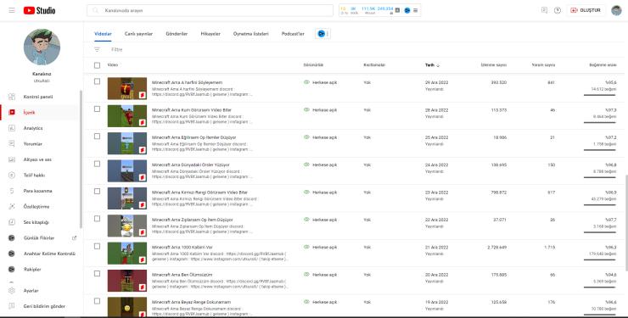Open video title Minecraft Ama A harfini Söyleyemem
The width and height of the screenshot is (628, 318).
click(x=187, y=82)
